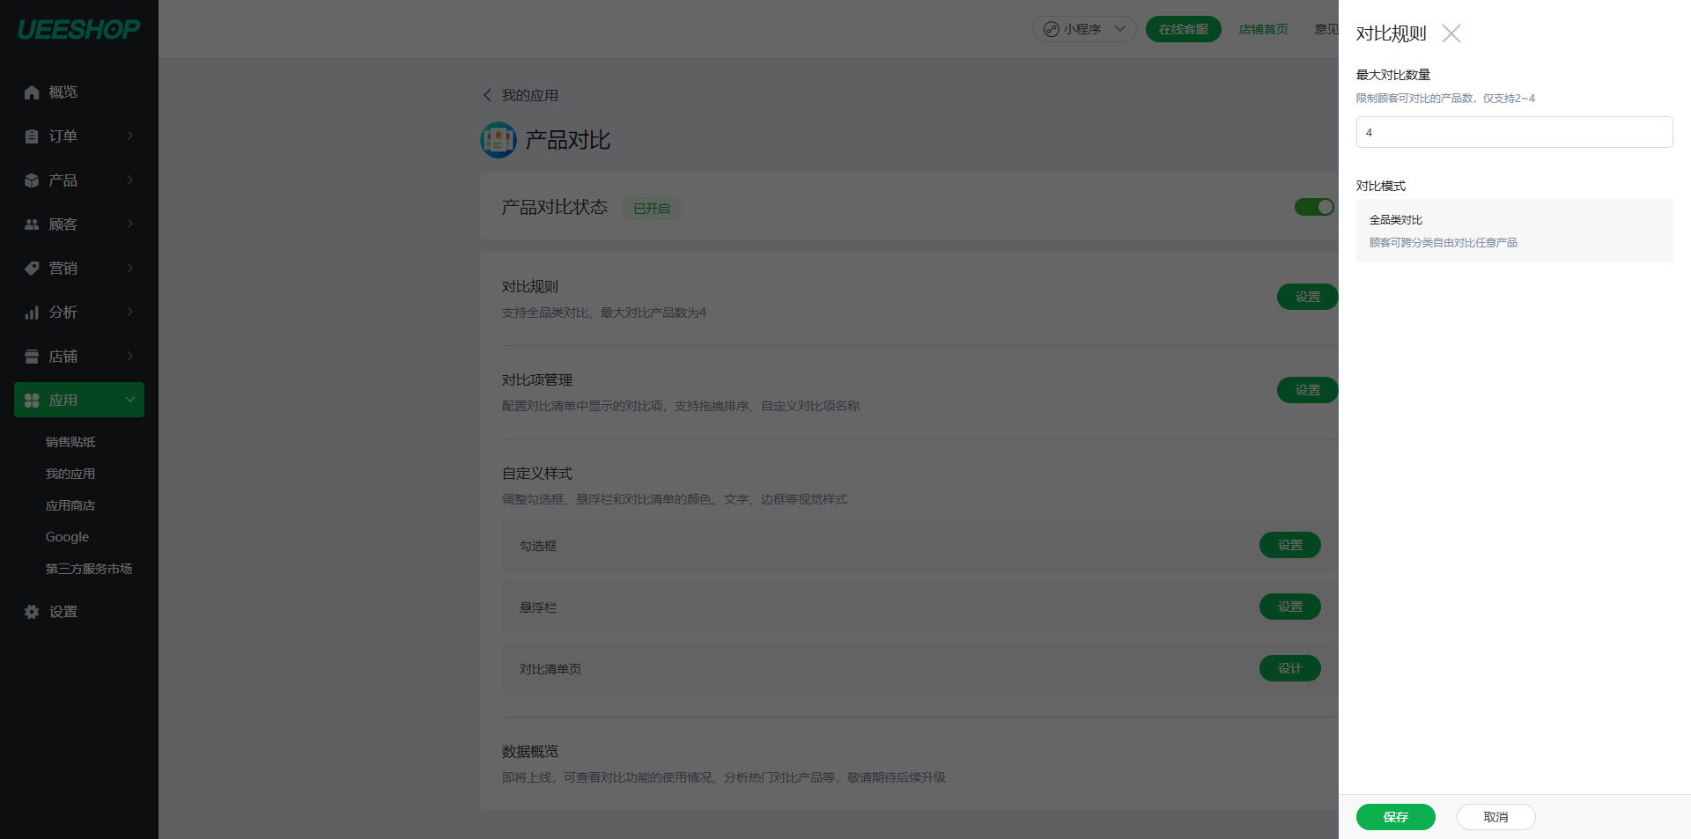Click the Analytics bar chart icon
The width and height of the screenshot is (1691, 839).
[32, 313]
